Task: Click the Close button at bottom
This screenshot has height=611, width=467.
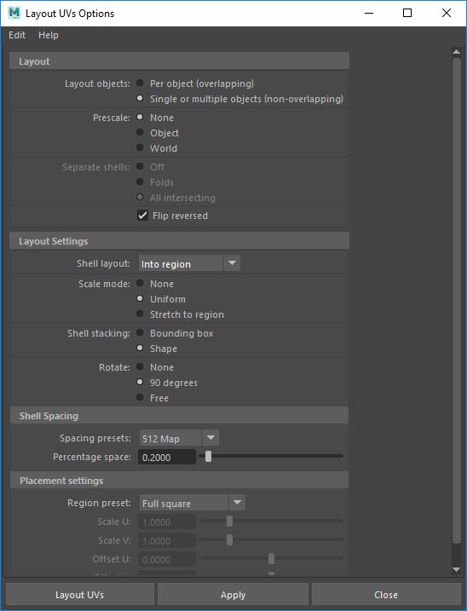Action: click(x=386, y=595)
